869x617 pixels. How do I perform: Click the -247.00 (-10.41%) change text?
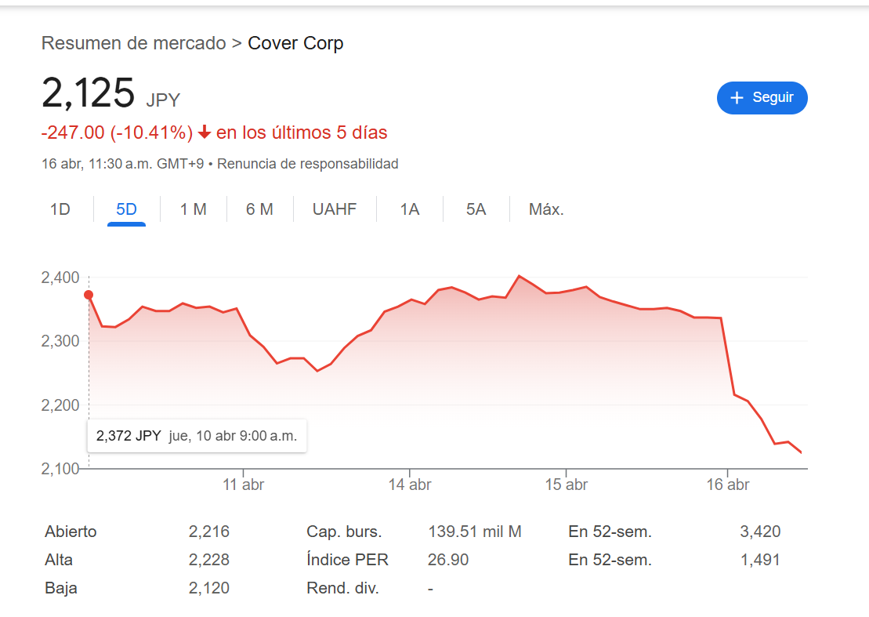click(117, 133)
